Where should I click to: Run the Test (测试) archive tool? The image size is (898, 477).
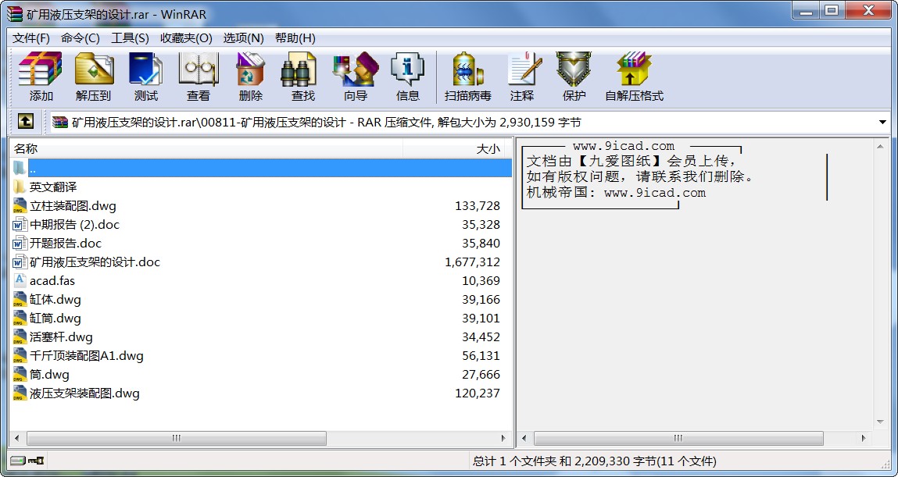[145, 77]
